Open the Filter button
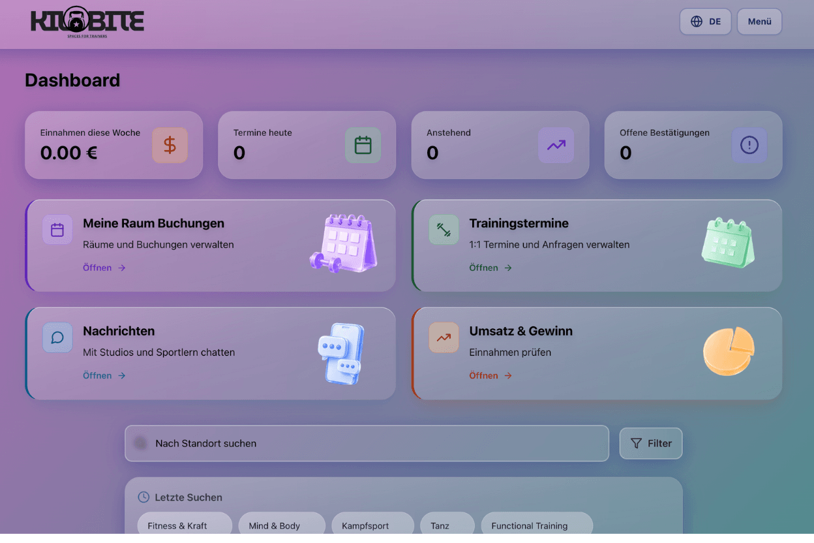Screen dimensions: 814x543 click(x=650, y=443)
